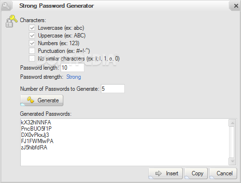
Task: Click the gold key icon on Generate
Action: (x=30, y=100)
